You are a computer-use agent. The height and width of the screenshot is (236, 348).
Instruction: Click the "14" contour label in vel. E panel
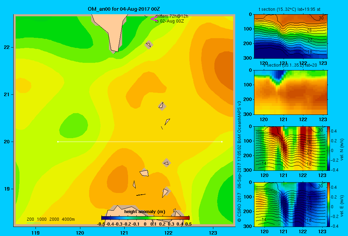(264, 220)
